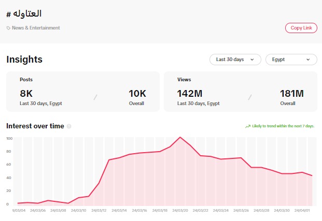Click info icon beside Interest over time
322x221 pixels.
pyautogui.click(x=69, y=126)
